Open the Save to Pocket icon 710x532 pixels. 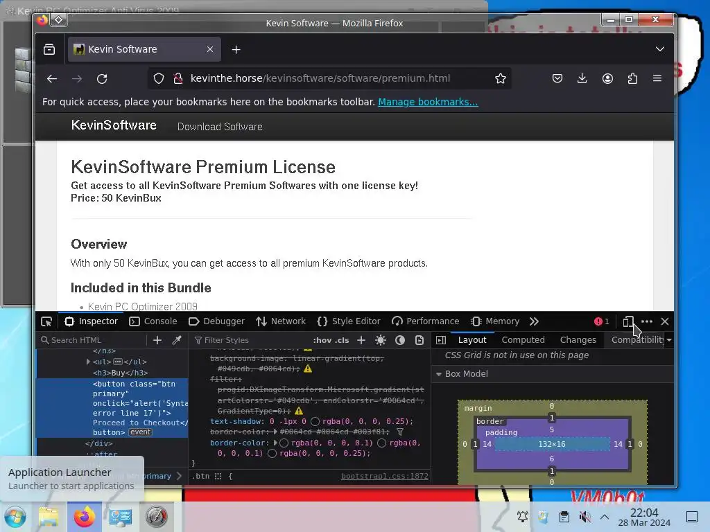tap(557, 79)
